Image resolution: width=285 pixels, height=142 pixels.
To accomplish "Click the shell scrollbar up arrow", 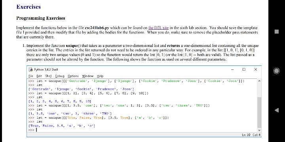I will tap(259, 81).
